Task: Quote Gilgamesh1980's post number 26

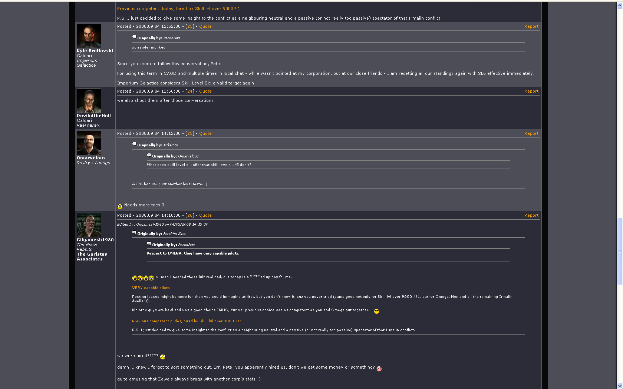Action: (x=205, y=215)
